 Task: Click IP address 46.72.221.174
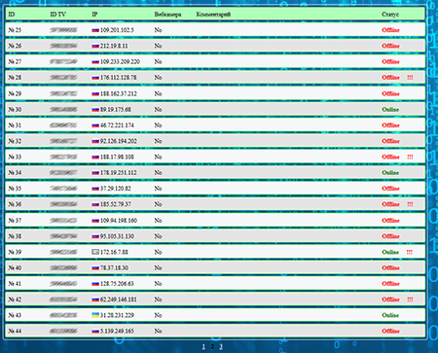click(117, 125)
